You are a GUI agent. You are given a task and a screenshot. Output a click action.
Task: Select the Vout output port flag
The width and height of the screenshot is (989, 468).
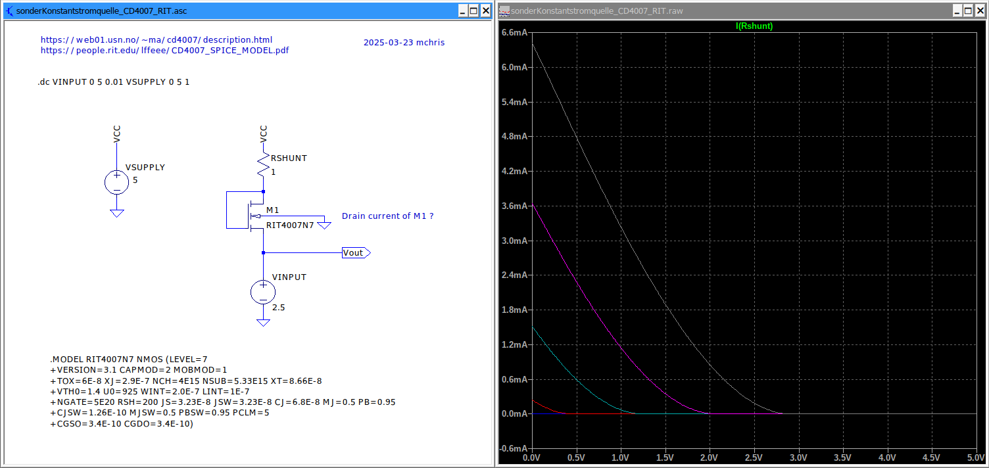pyautogui.click(x=356, y=253)
